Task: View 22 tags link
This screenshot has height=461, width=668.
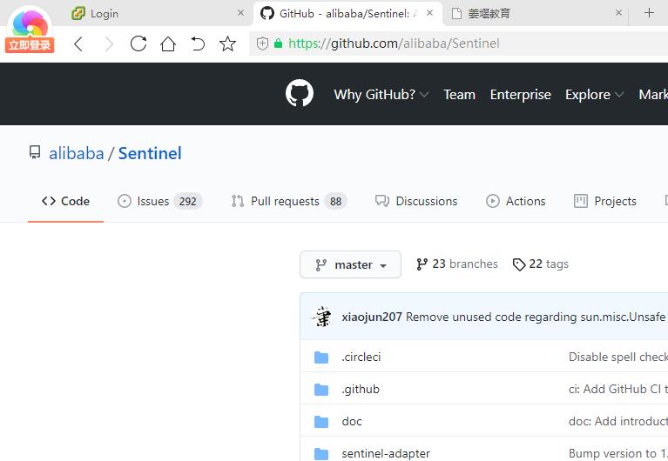Action: pos(541,264)
